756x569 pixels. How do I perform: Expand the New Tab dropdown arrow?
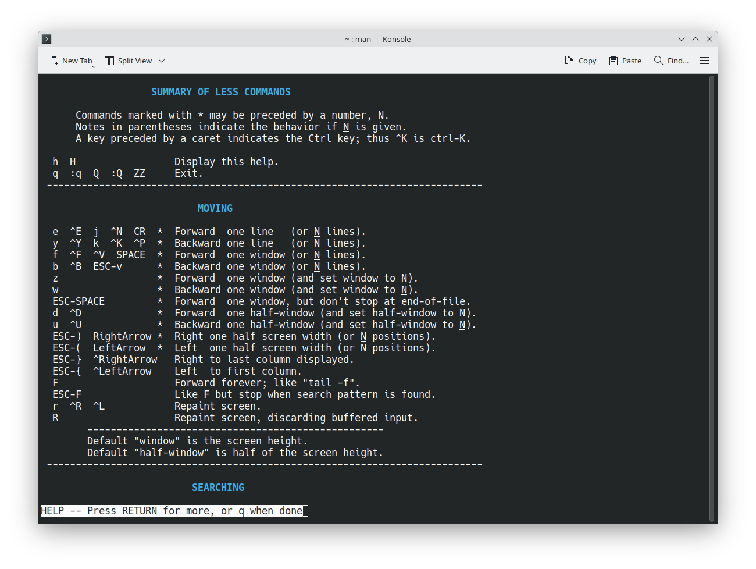tap(94, 66)
